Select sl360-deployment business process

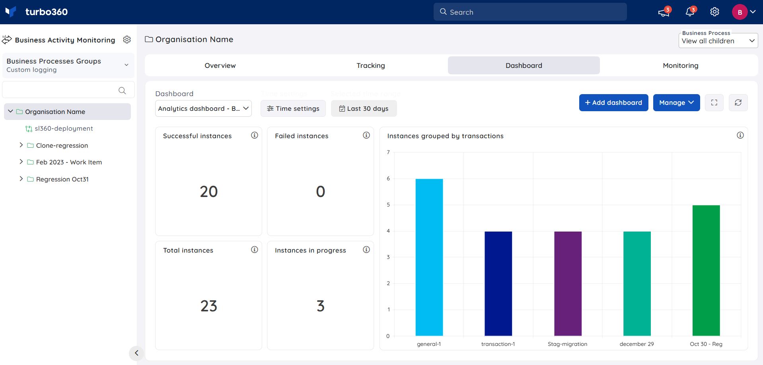(64, 129)
